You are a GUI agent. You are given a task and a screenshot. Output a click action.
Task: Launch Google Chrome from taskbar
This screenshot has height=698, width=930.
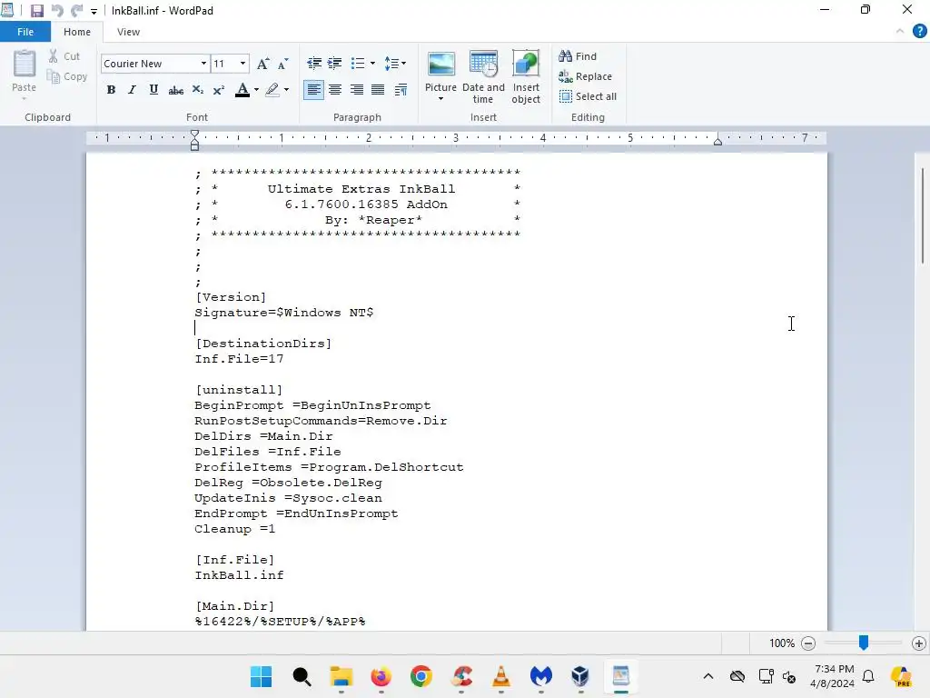pyautogui.click(x=421, y=676)
